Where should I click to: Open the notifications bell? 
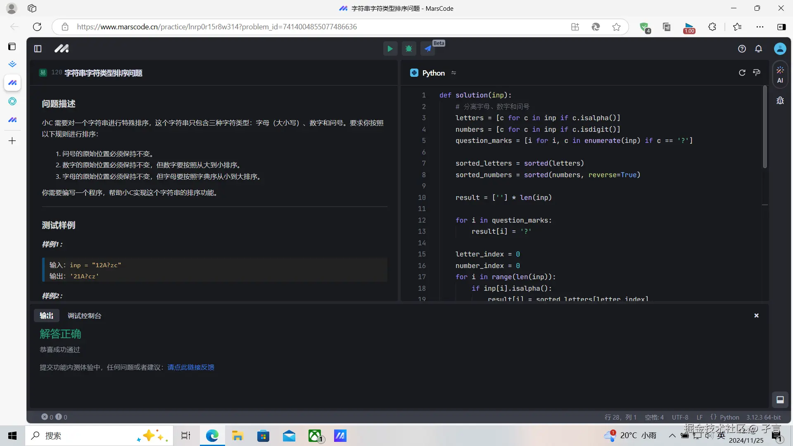pos(758,49)
